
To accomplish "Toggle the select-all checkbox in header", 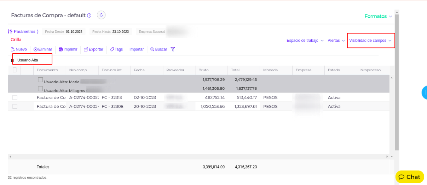I will click(x=15, y=70).
